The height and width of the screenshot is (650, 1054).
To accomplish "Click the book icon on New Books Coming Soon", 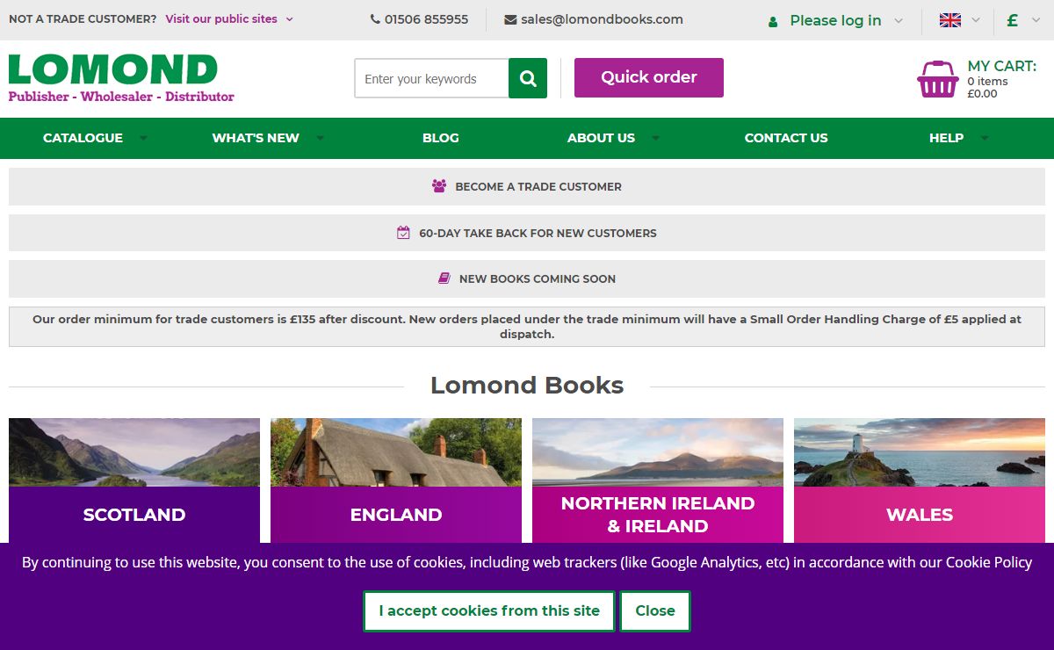I will tap(444, 278).
